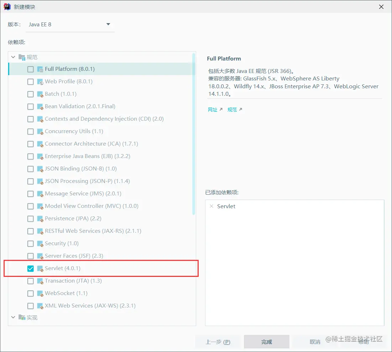Enable the Persistence (JPA) (2.2) checkbox
This screenshot has height=352, width=392.
pos(31,219)
